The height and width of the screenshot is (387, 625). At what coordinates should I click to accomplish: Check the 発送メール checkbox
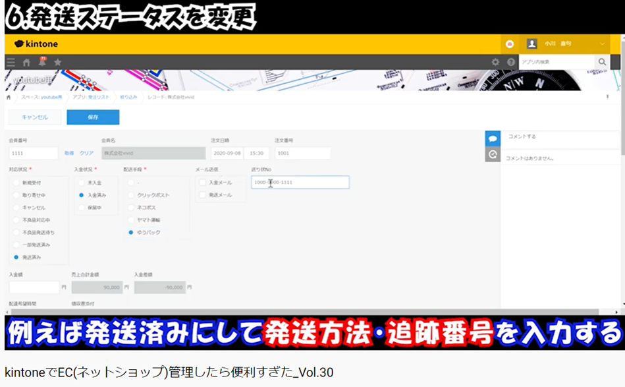(202, 194)
